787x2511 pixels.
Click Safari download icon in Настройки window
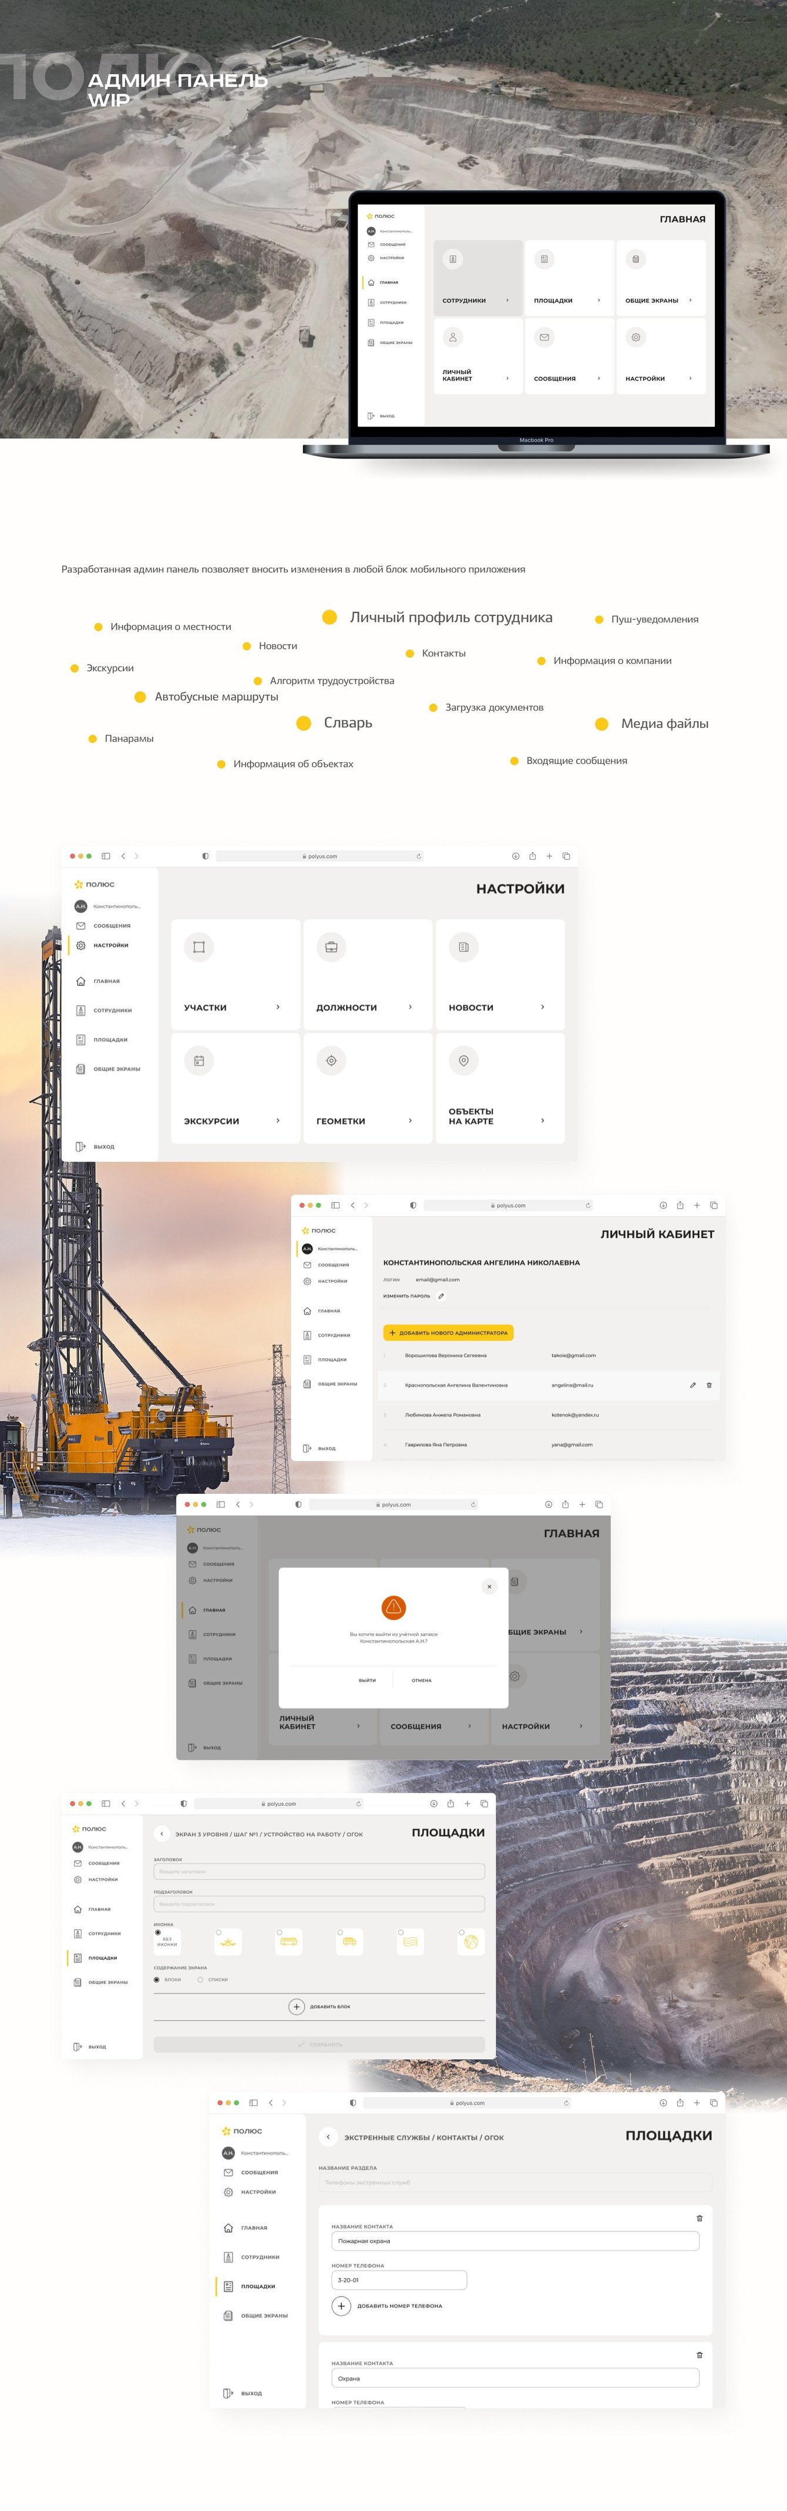coord(516,856)
